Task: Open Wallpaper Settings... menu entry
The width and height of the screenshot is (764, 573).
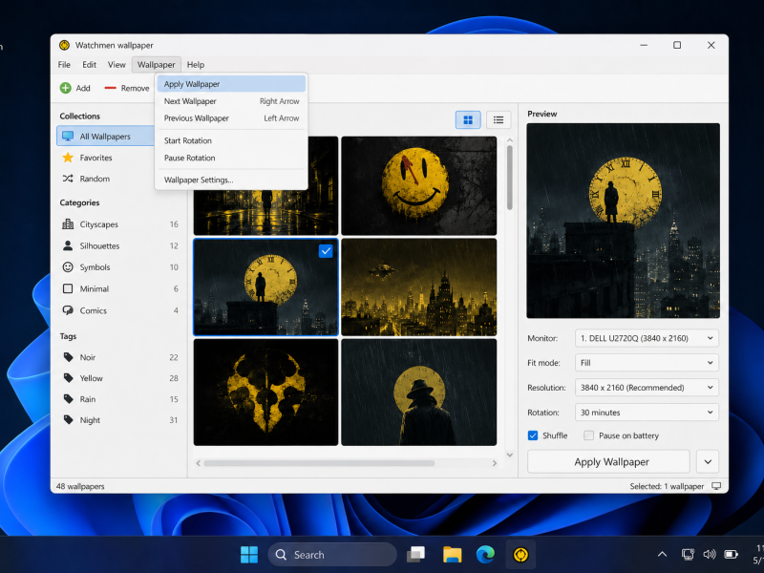Action: point(231,180)
